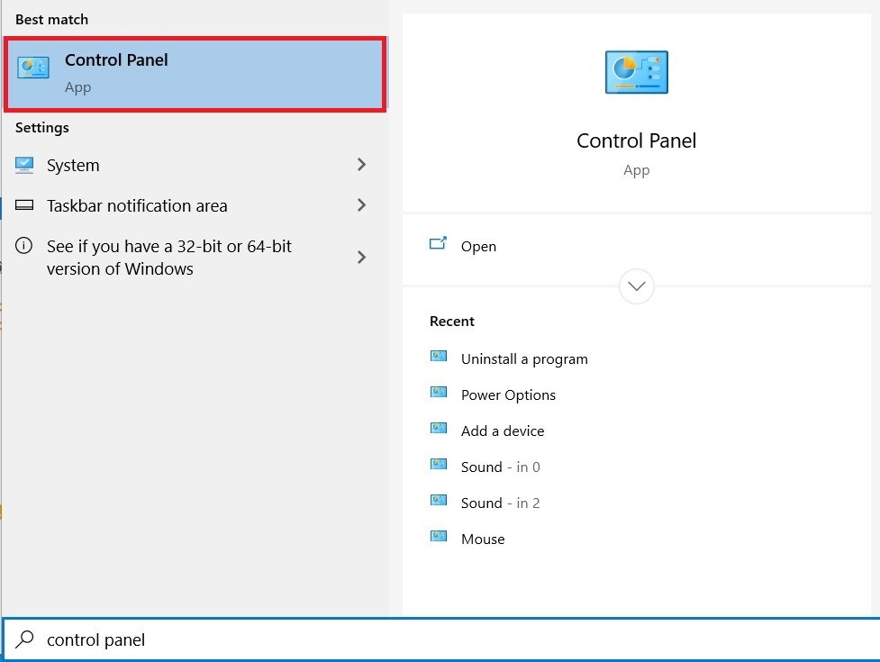Click the System monitor icon
880x662 pixels.
coord(24,165)
